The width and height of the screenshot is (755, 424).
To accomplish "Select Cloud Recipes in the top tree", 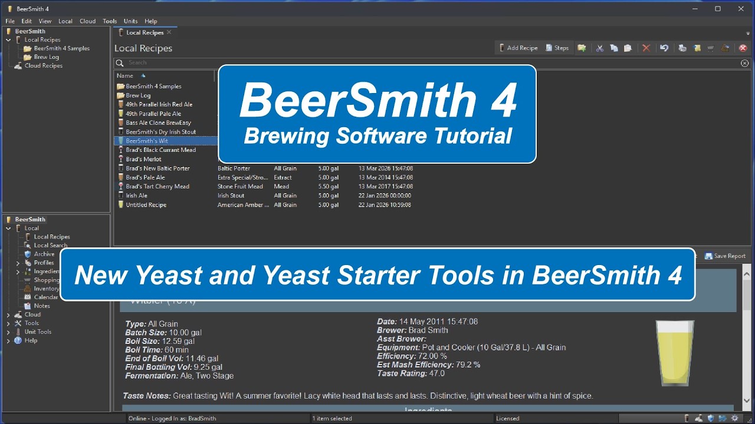I will click(44, 66).
